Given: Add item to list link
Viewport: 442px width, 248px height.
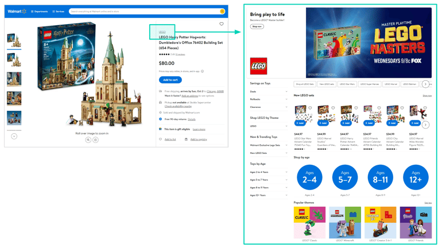Looking at the screenshot, I should (x=170, y=139).
